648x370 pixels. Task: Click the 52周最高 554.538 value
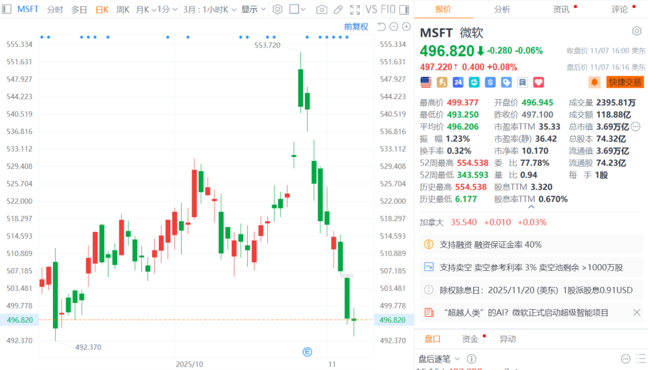pyautogui.click(x=472, y=163)
